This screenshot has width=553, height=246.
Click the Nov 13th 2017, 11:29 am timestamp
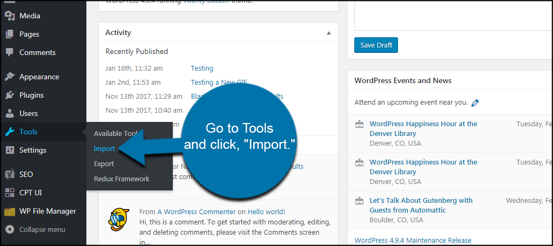click(x=144, y=96)
